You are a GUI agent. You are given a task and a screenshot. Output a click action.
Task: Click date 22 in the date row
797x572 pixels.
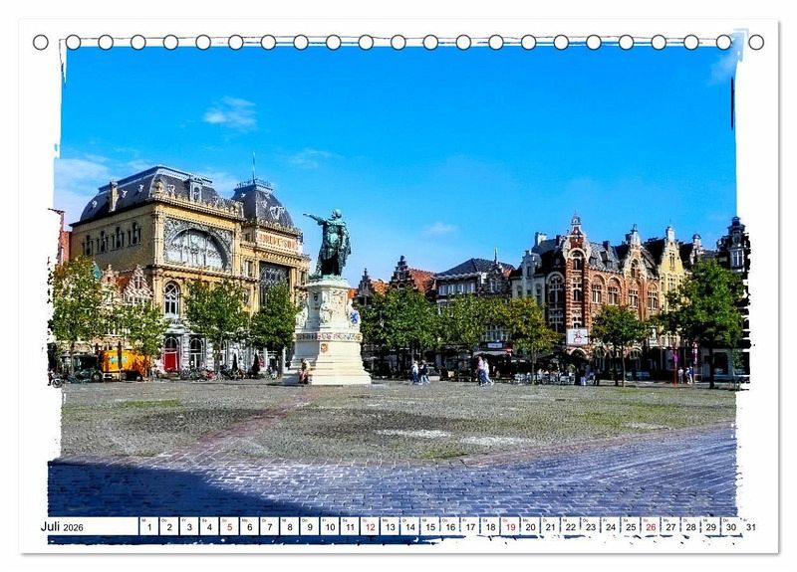pos(570,526)
